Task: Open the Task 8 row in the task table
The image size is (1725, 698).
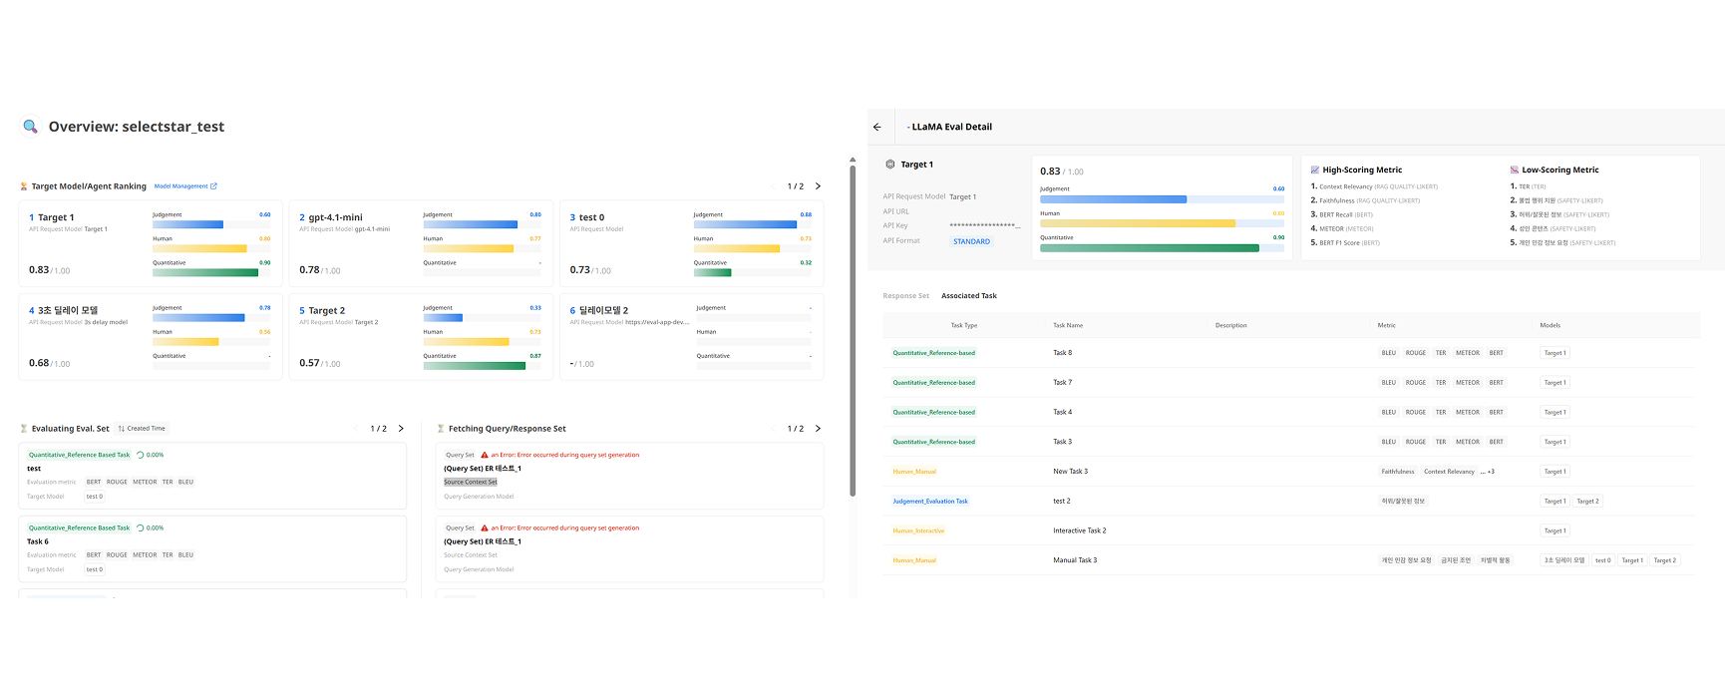Action: [x=1063, y=353]
